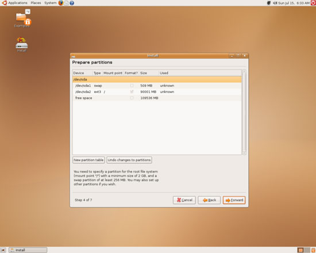Sort by the Type column header
This screenshot has height=253, width=316.
click(98, 73)
